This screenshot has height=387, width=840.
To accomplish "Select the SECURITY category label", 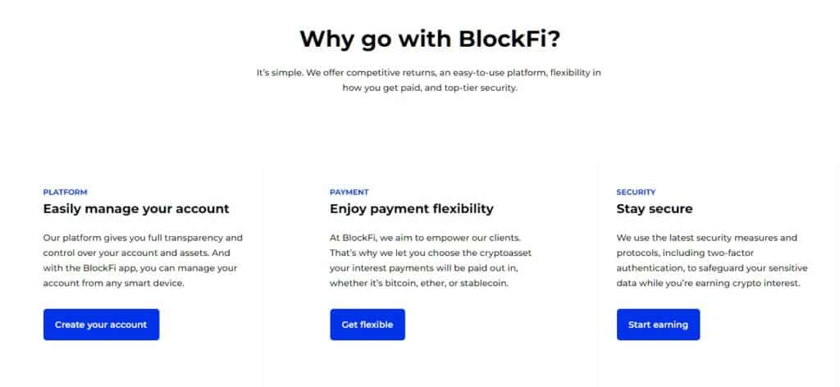I will click(636, 192).
